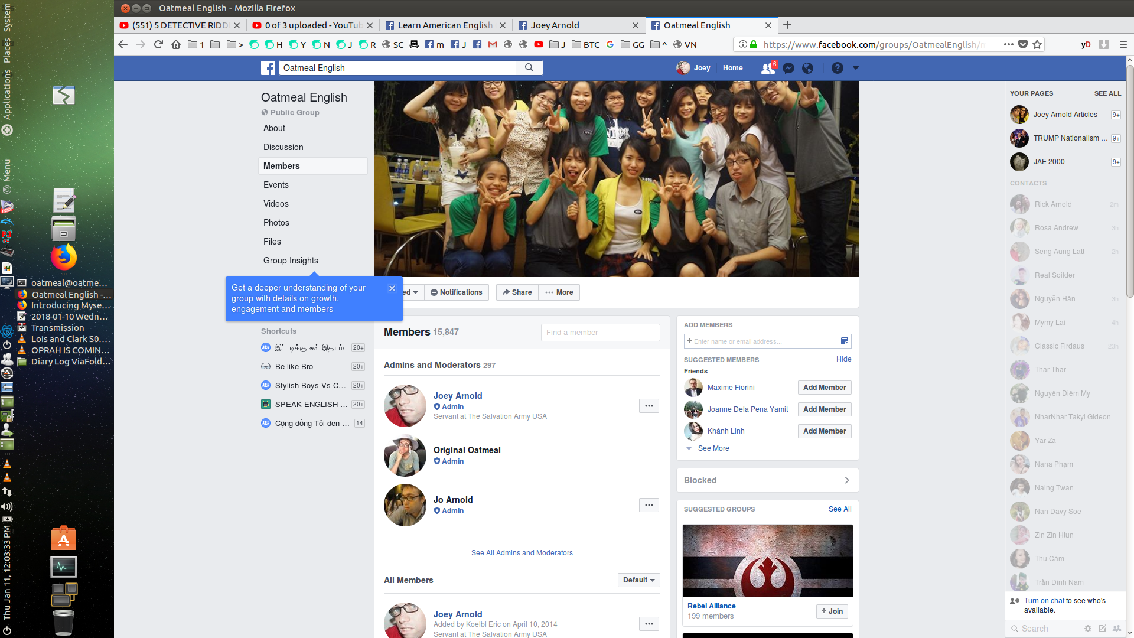This screenshot has width=1134, height=638.
Task: Open SPEAK ENGLISH shortcut
Action: [313, 405]
